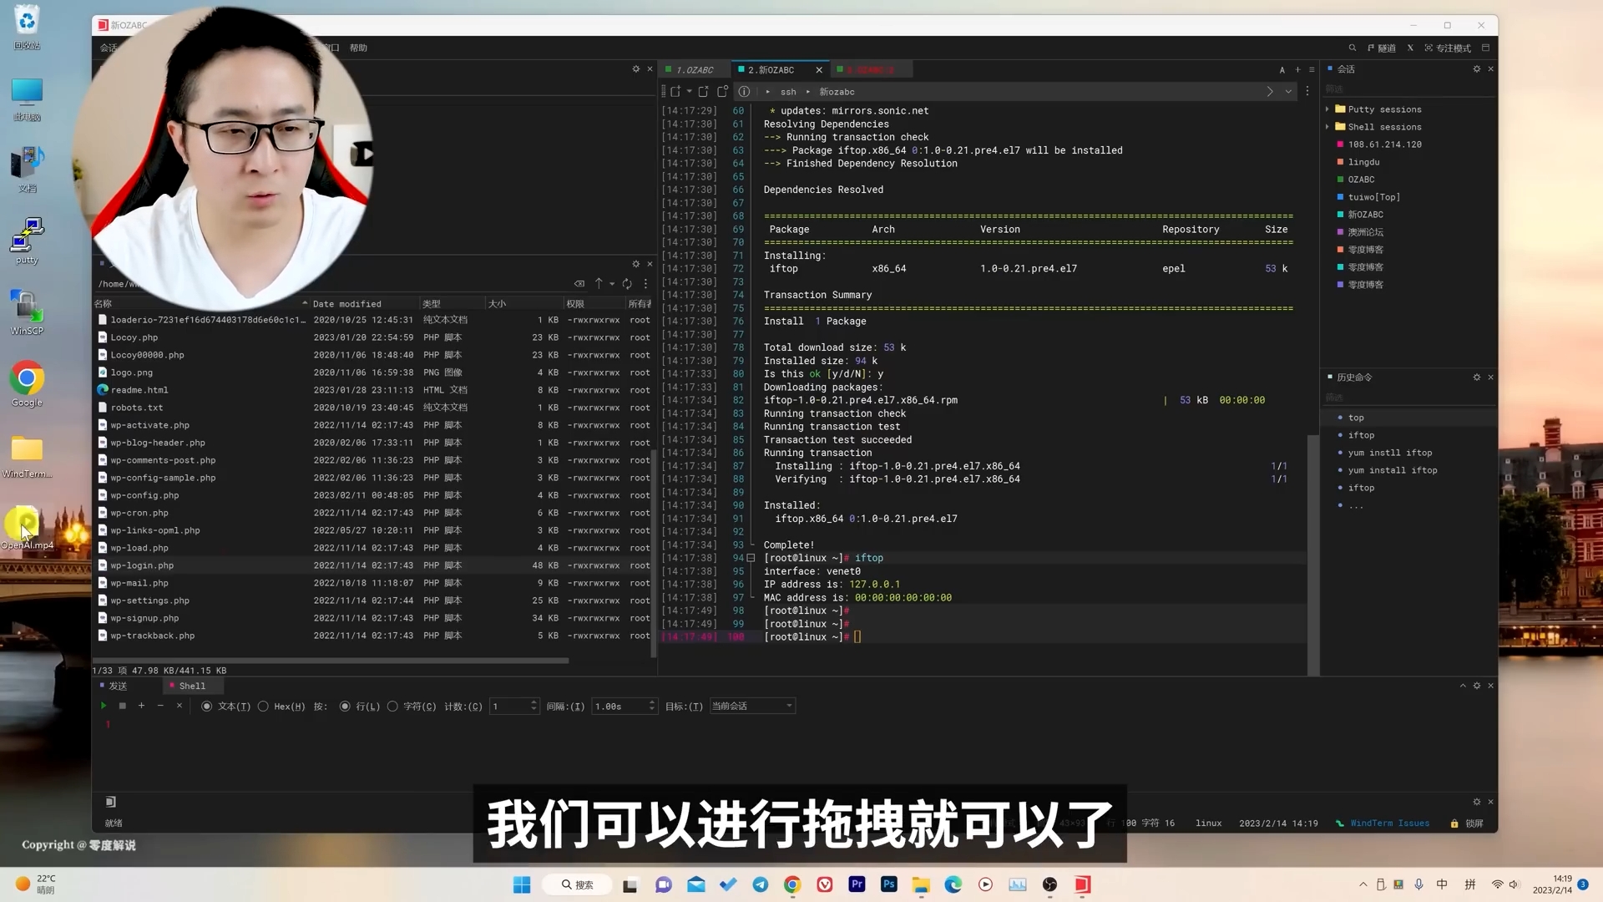Viewport: 1603px width, 902px height.
Task: Enable the 文本(T) radio option
Action: pyautogui.click(x=206, y=706)
